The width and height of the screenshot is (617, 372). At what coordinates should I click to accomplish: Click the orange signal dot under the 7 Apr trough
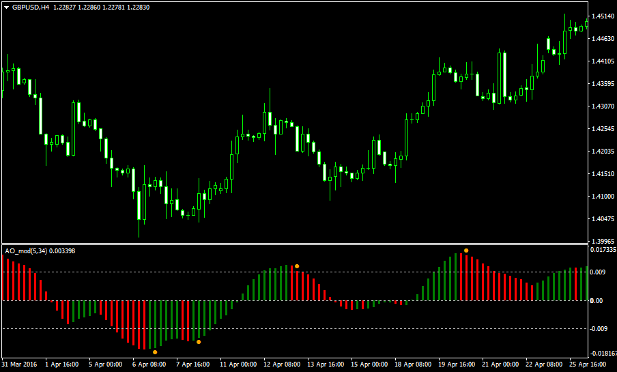click(199, 342)
